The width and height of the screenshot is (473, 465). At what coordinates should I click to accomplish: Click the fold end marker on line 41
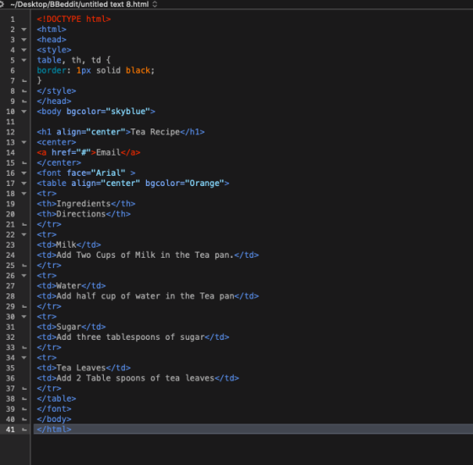coord(24,429)
